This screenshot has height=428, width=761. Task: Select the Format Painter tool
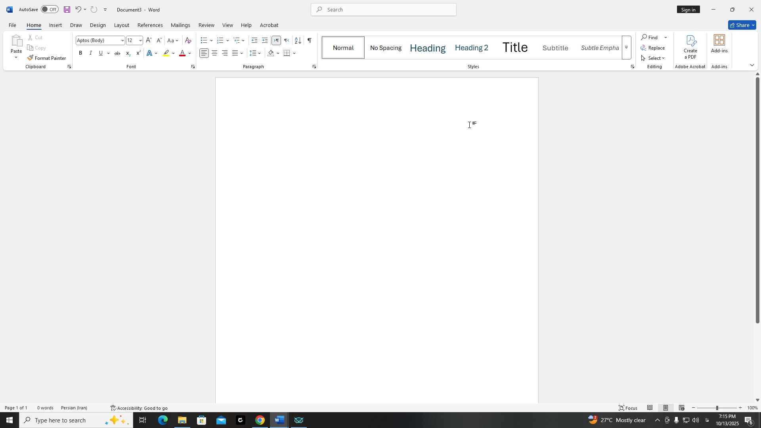click(47, 58)
